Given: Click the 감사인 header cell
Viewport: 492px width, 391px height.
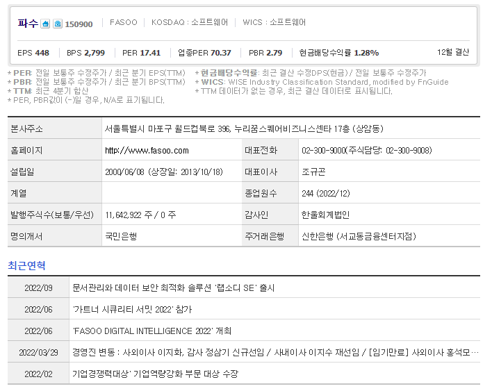Looking at the screenshot, I should 270,215.
